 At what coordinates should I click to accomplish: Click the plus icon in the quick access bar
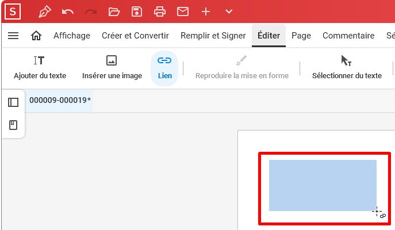click(x=206, y=11)
